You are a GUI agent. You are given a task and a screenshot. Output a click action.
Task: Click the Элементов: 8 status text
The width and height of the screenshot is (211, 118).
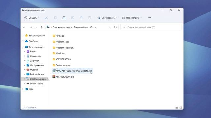(30, 108)
